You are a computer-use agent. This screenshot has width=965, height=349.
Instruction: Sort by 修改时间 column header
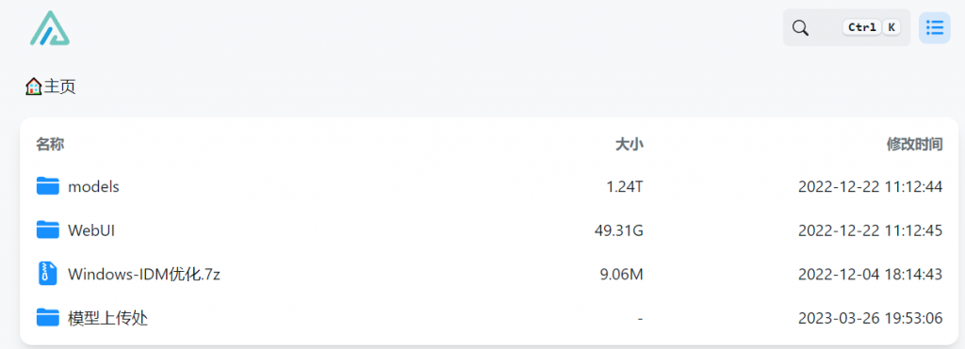point(914,144)
